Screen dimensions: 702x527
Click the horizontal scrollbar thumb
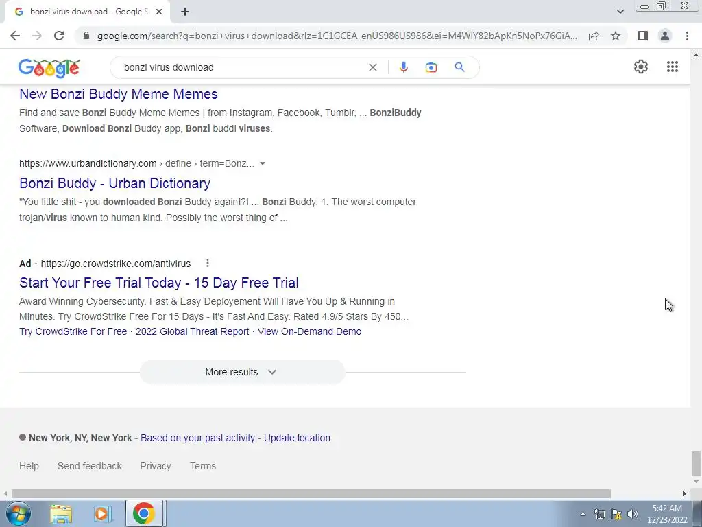click(x=311, y=493)
